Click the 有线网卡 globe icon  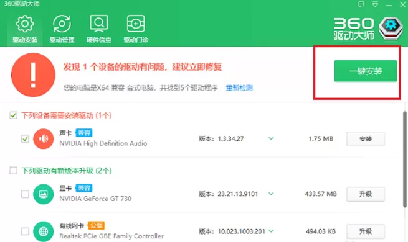tap(43, 231)
